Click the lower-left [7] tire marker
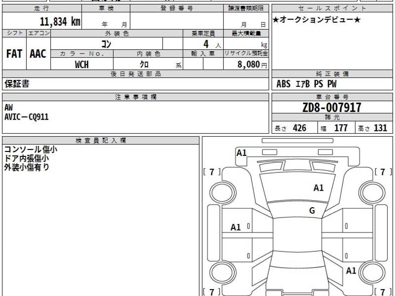This screenshot has width=395, height=296. (x=212, y=292)
